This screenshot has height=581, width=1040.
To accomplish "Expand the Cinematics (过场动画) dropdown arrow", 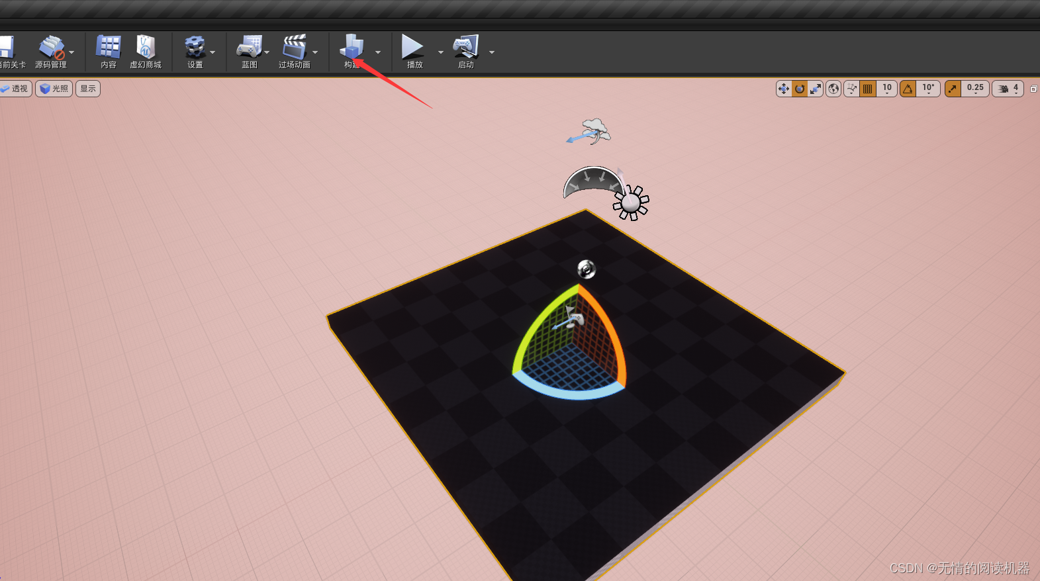I will click(x=315, y=52).
